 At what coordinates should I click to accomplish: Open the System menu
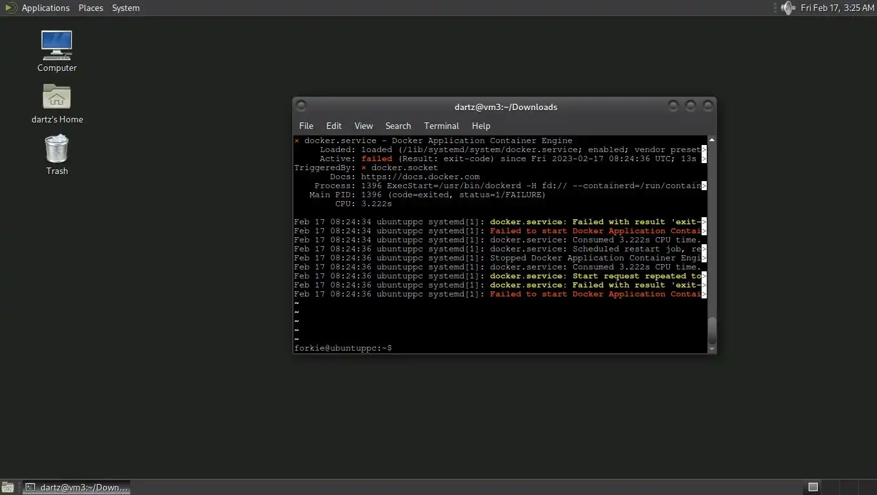[126, 8]
